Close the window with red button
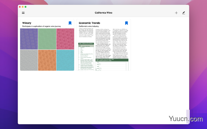Screen dimensions: 207x129 pyautogui.click(x=20, y=7)
